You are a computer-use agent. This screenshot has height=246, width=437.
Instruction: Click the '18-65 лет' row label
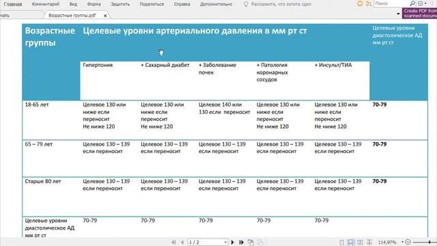[x=37, y=105]
